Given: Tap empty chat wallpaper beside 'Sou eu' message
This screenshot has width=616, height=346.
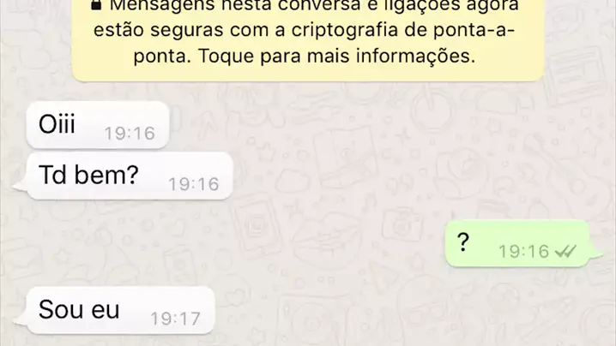Looking at the screenshot, I should pos(393,310).
